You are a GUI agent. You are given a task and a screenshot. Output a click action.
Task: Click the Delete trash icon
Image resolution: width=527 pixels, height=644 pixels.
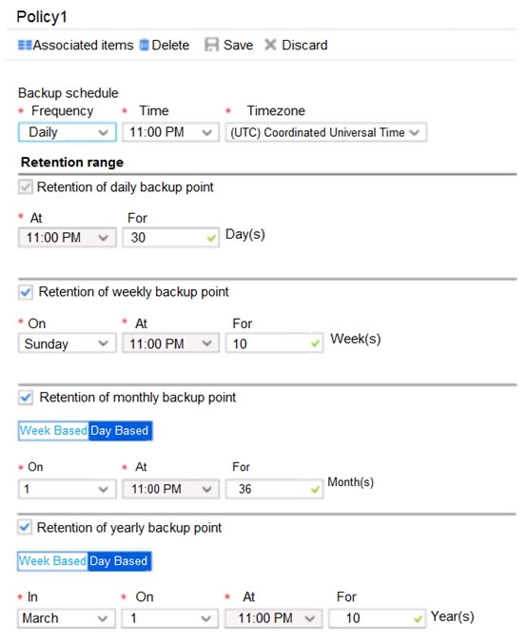144,45
